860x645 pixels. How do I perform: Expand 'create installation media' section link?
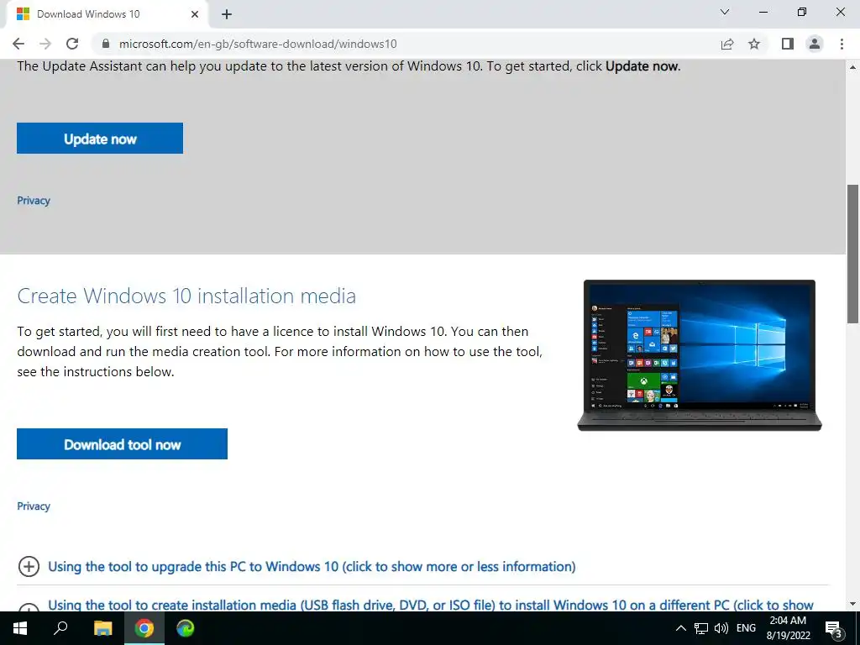click(x=431, y=605)
